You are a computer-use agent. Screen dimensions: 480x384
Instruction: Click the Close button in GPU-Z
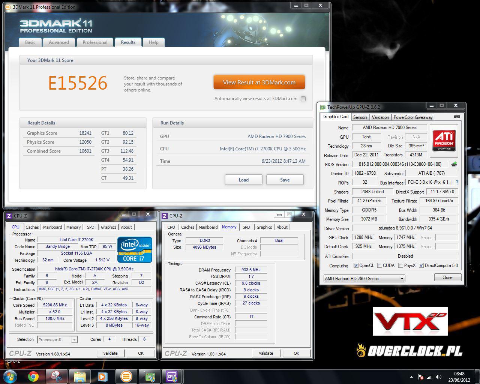[447, 277]
